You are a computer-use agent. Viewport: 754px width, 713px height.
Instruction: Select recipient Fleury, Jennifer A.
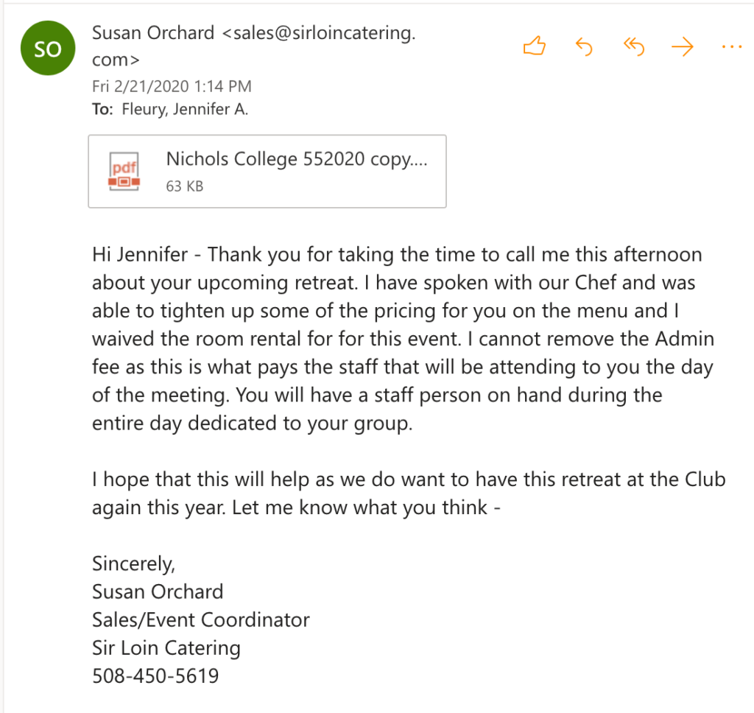pos(185,110)
